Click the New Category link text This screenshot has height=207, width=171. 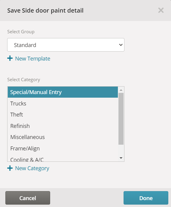click(32, 168)
